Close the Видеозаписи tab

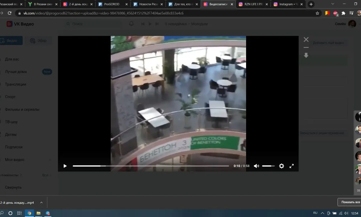click(231, 4)
